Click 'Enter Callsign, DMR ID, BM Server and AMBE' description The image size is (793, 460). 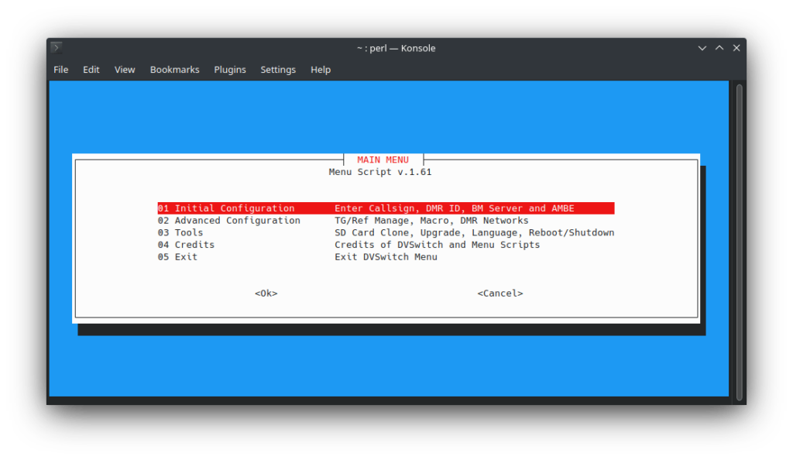[x=454, y=208]
